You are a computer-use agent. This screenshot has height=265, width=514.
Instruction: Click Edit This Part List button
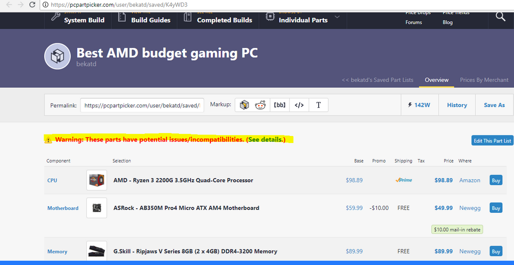coord(492,141)
